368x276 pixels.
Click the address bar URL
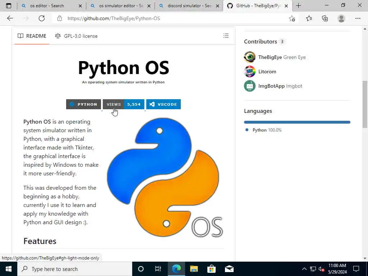(114, 18)
